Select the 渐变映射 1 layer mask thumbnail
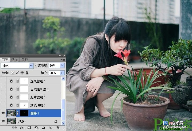This screenshot has width=192, height=131. pos(24,105)
